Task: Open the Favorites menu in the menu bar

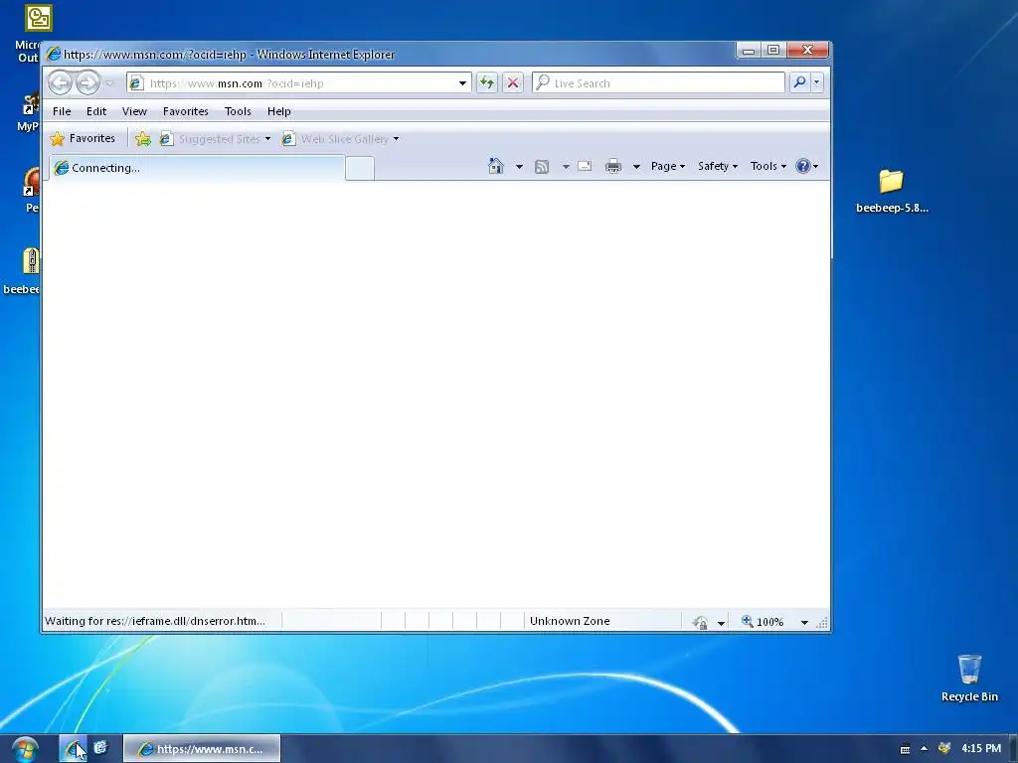Action: tap(186, 111)
